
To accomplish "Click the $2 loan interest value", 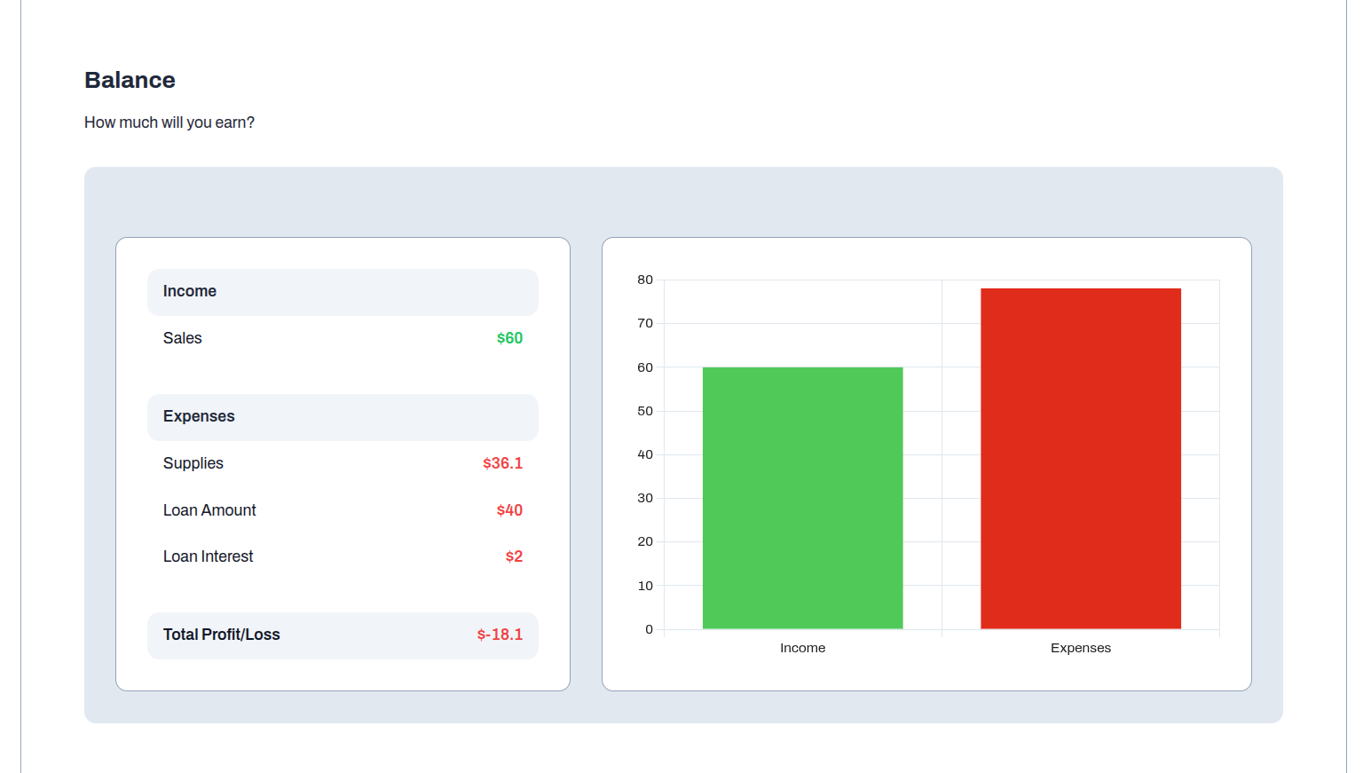I will tap(514, 556).
